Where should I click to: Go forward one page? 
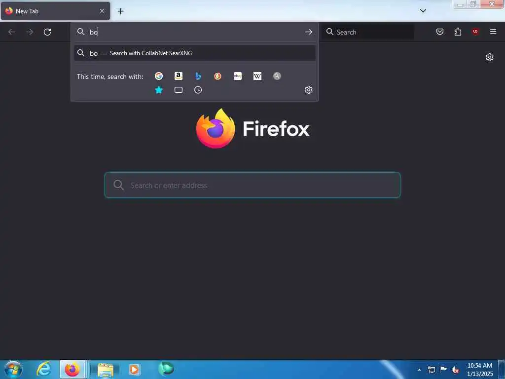point(30,32)
